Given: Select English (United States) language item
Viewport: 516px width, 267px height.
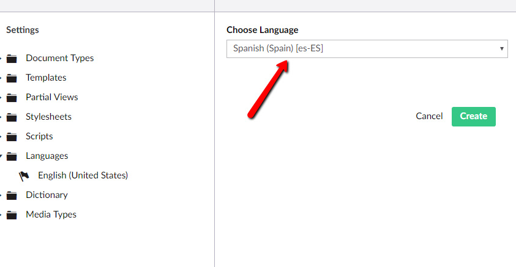Looking at the screenshot, I should 83,175.
